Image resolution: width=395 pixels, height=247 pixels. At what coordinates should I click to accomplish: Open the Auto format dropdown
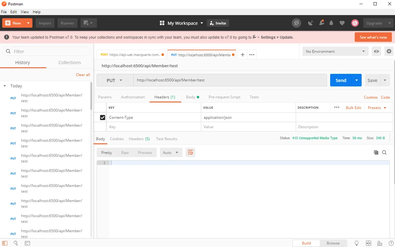coord(171,153)
